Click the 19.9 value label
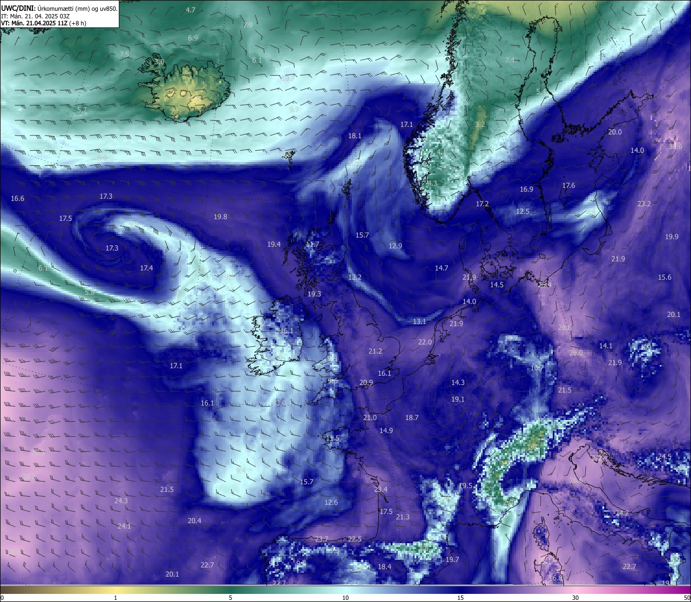This screenshot has width=691, height=602. coord(672,237)
